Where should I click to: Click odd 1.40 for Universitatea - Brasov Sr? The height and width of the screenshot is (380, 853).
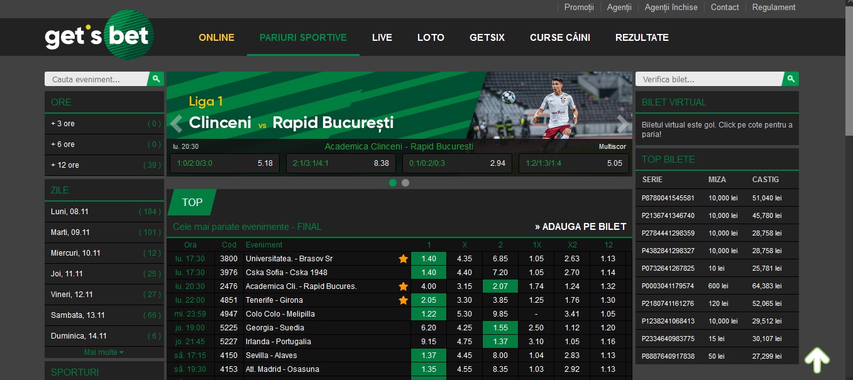tap(429, 259)
